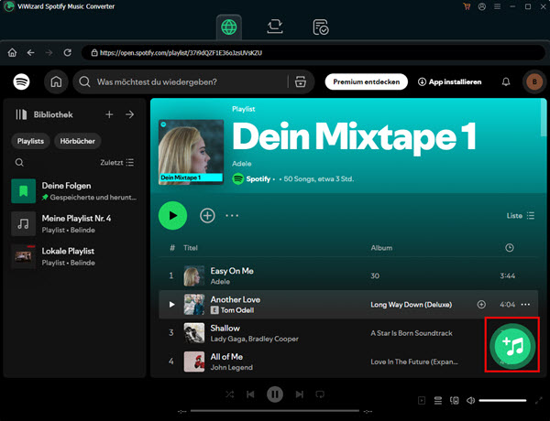Save playlist to library with plus circle

coord(207,215)
